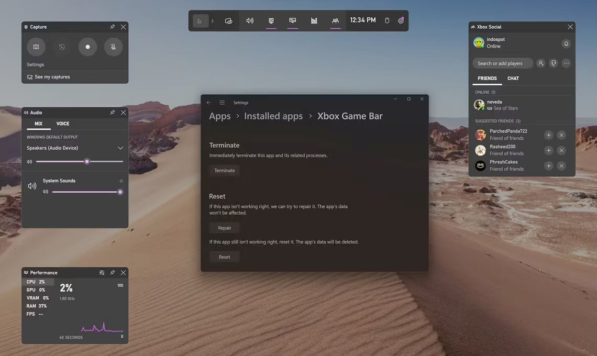The width and height of the screenshot is (597, 356).
Task: Adjust the System Sounds volume slider
Action: click(x=87, y=192)
